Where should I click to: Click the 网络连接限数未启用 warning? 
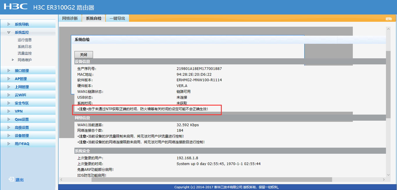141,142
